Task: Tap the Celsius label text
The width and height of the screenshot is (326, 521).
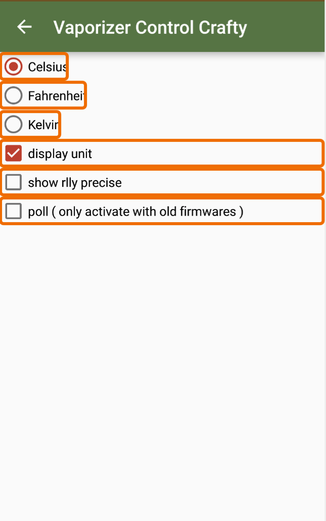Action: (47, 66)
